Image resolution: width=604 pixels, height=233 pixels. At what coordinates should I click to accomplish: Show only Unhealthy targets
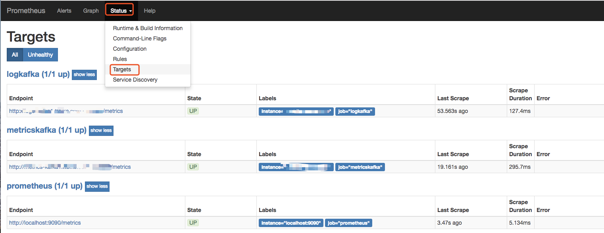pyautogui.click(x=40, y=55)
